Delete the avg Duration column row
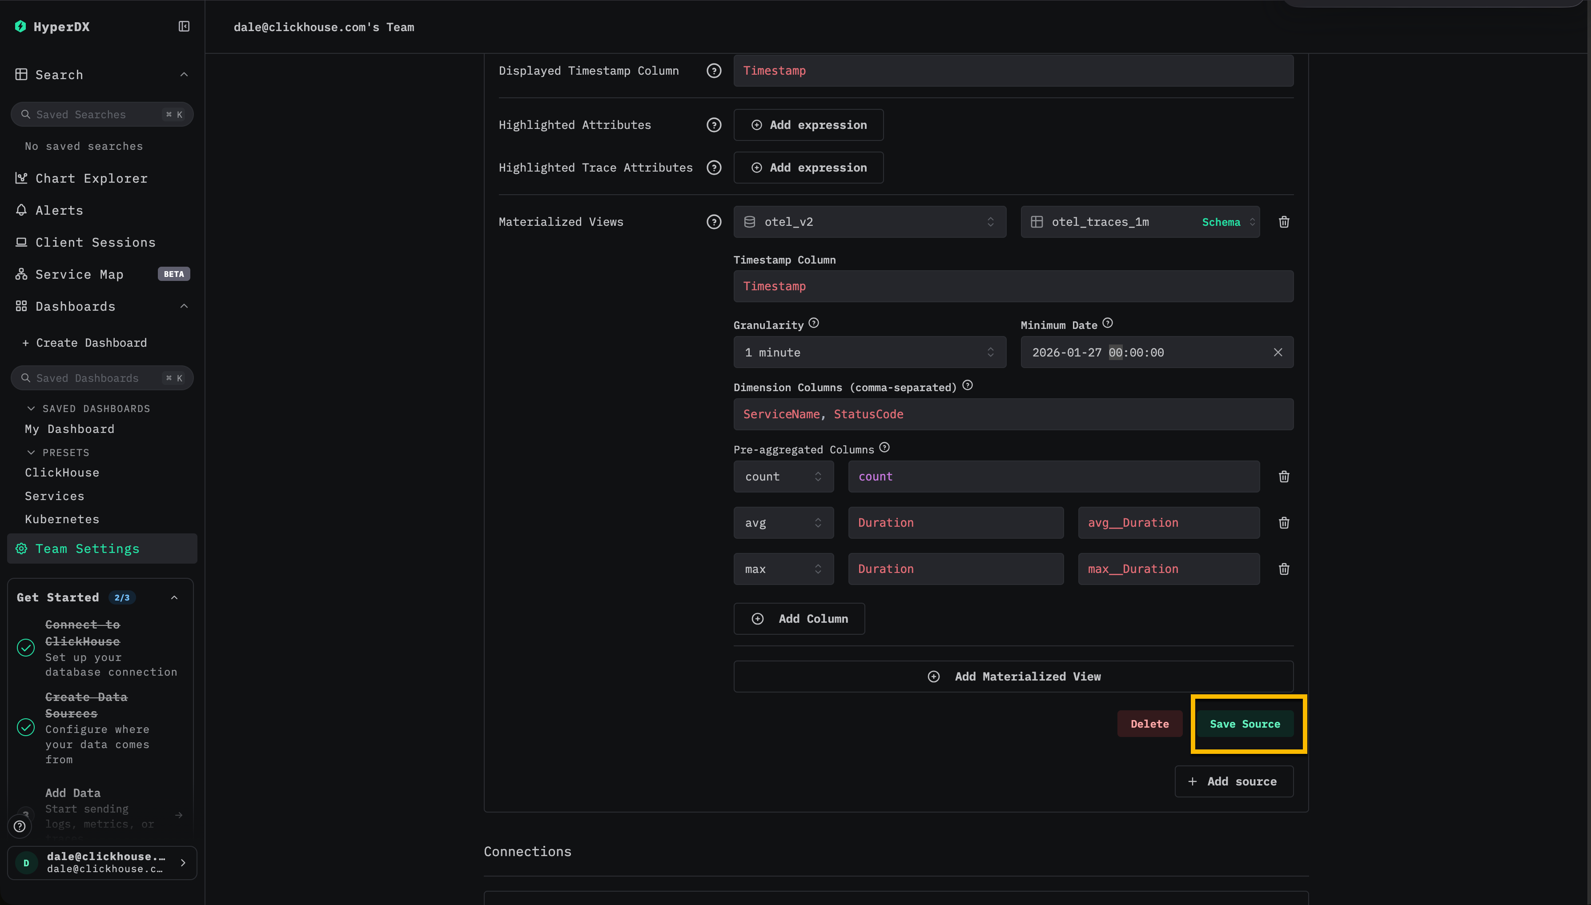This screenshot has width=1591, height=905. [1284, 523]
